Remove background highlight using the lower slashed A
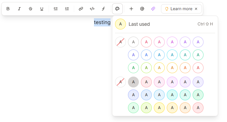Viewport: 227px width, 122px height. pos(120,82)
